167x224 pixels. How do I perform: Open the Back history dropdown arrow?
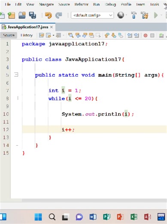click(53, 35)
